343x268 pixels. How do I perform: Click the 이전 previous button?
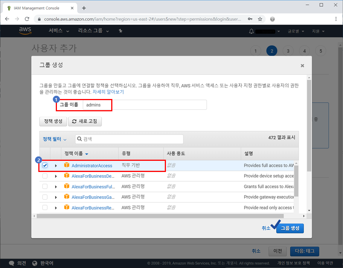pyautogui.click(x=278, y=251)
